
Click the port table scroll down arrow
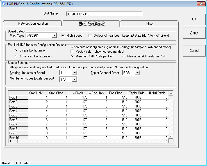170,136
